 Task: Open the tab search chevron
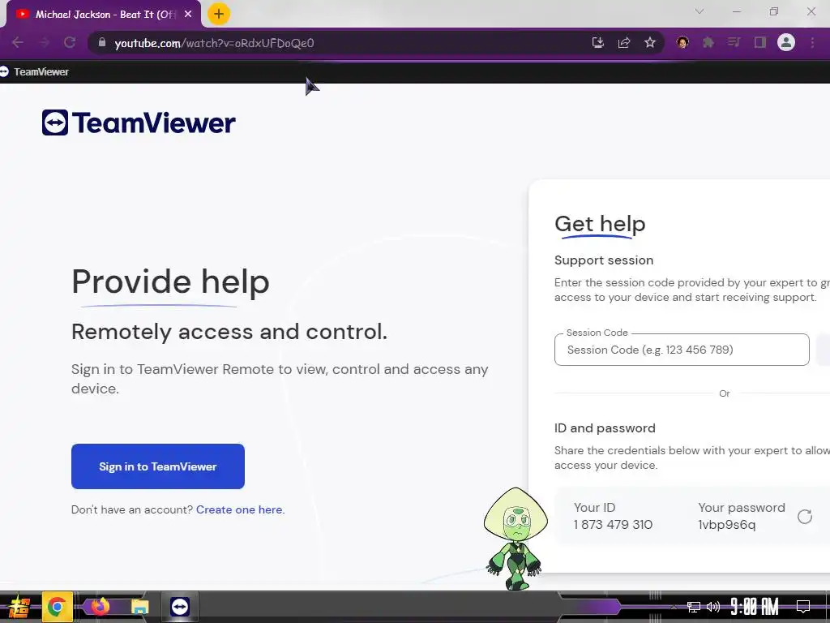(x=700, y=11)
